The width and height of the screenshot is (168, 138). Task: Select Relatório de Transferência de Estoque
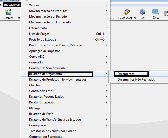(x=65, y=120)
